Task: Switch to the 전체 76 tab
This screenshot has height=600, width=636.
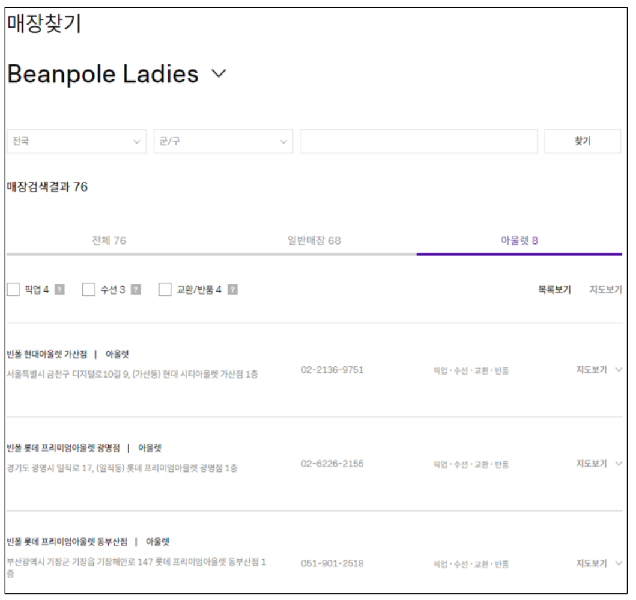Action: (109, 240)
